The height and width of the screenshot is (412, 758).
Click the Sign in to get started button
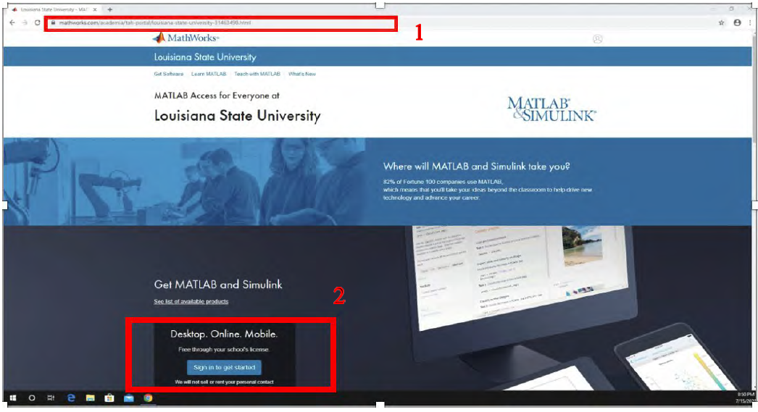[224, 367]
